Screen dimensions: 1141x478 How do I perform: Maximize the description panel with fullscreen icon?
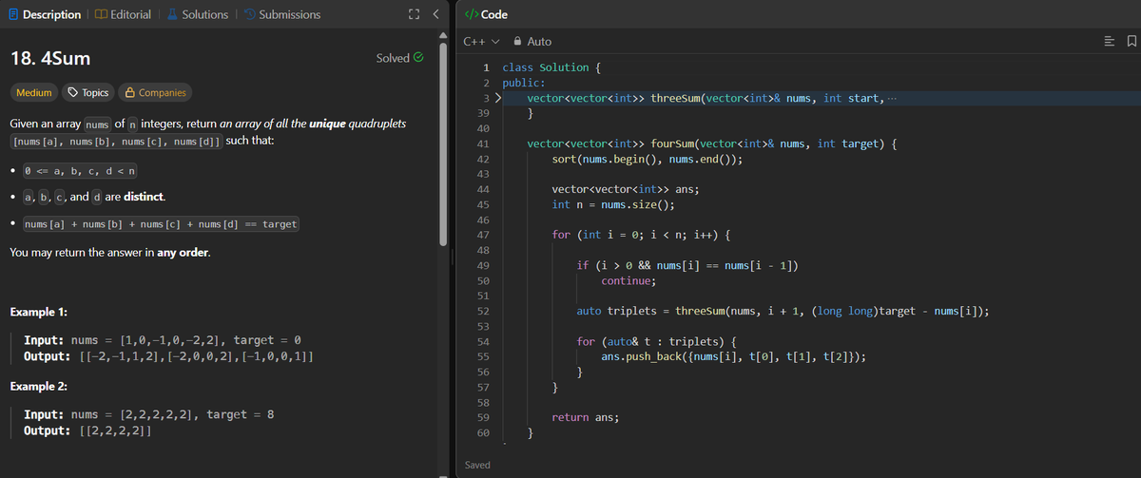(415, 14)
